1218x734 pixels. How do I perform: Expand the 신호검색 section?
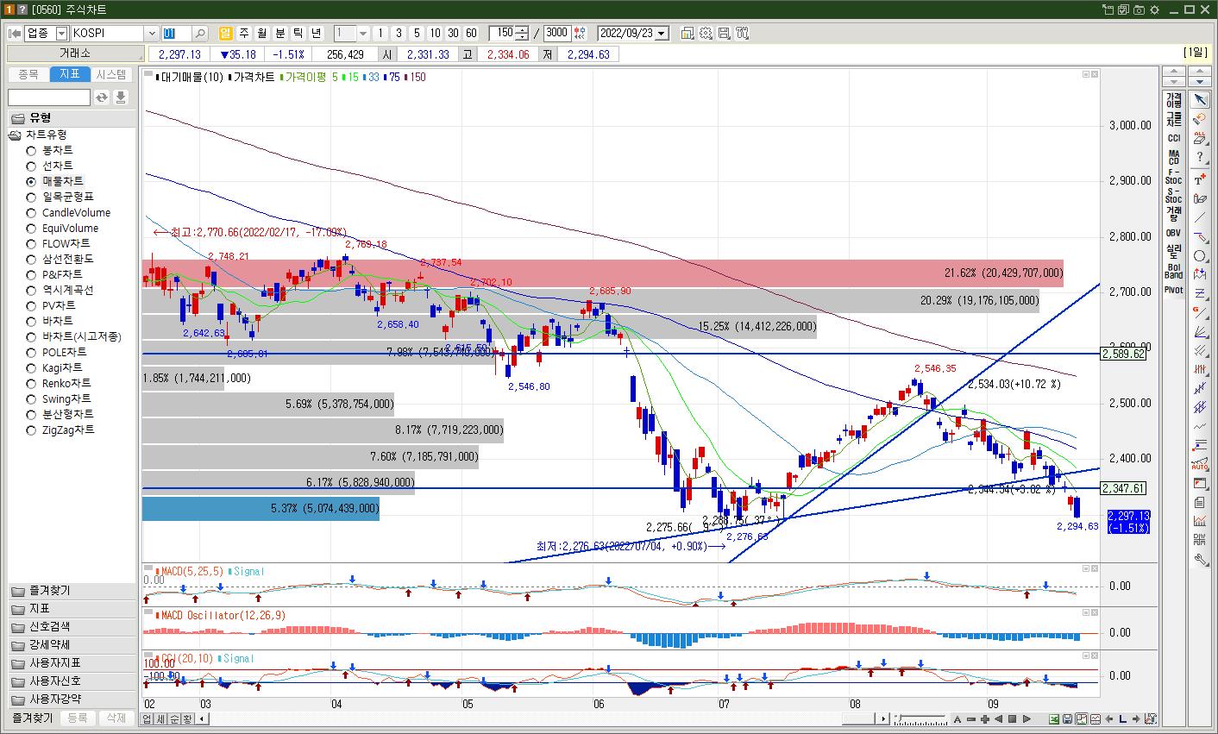tap(71, 627)
